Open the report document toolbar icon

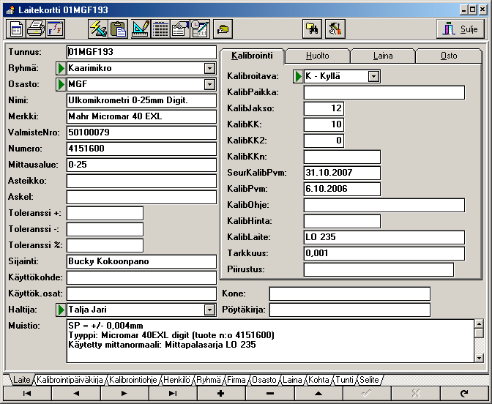[x=15, y=29]
